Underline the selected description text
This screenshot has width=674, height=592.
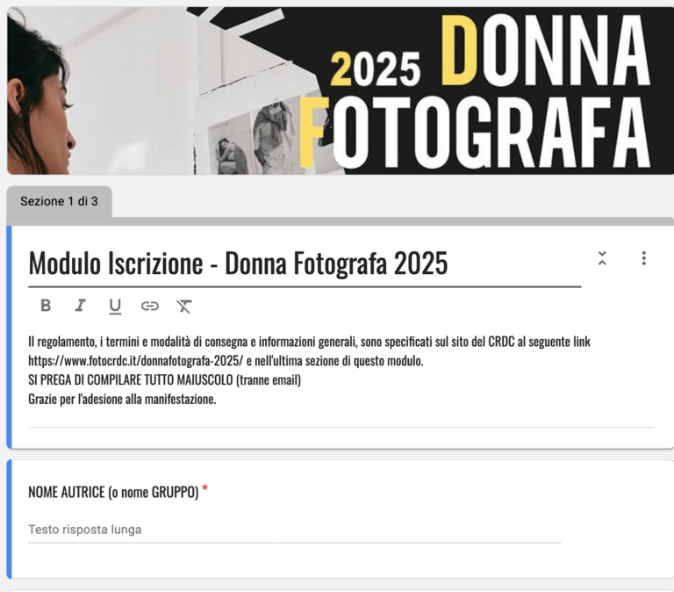point(115,307)
